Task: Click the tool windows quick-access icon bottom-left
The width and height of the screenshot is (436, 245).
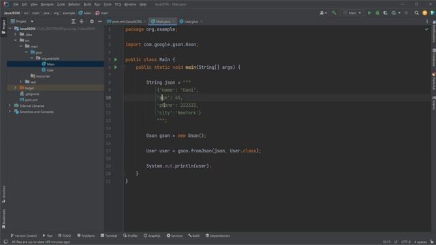Action: point(5,242)
